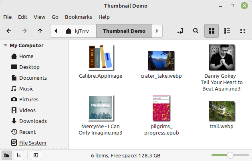Image resolution: width=252 pixels, height=161 pixels.
Task: Open Music in the sidebar
Action: pos(26,89)
